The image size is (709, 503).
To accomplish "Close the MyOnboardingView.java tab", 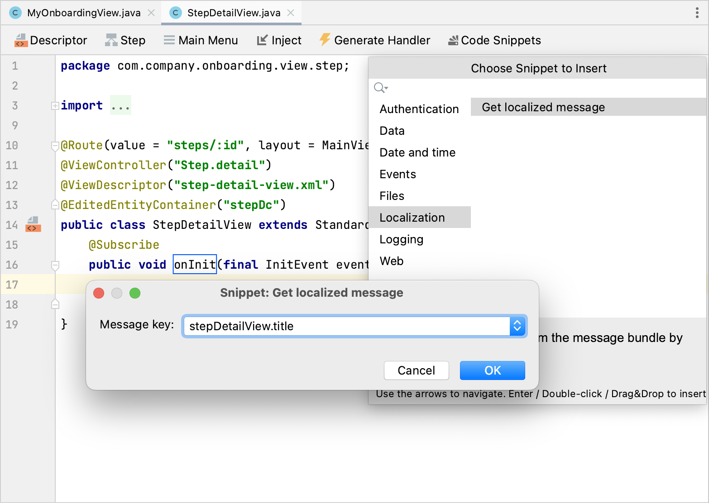I will 151,13.
